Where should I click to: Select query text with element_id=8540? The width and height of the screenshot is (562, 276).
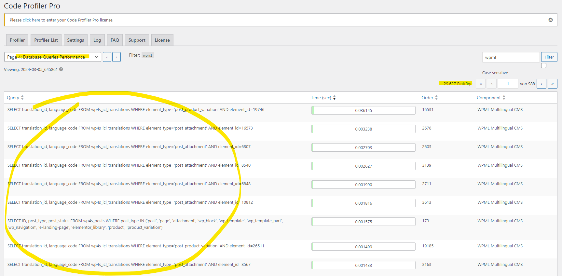(129, 165)
